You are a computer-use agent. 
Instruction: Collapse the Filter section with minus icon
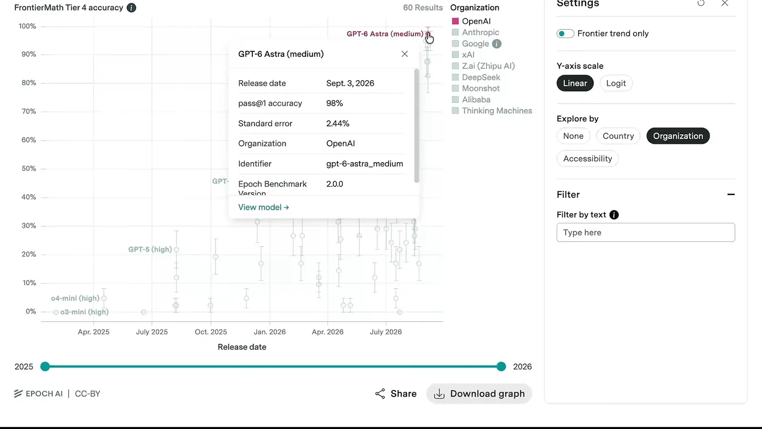731,194
